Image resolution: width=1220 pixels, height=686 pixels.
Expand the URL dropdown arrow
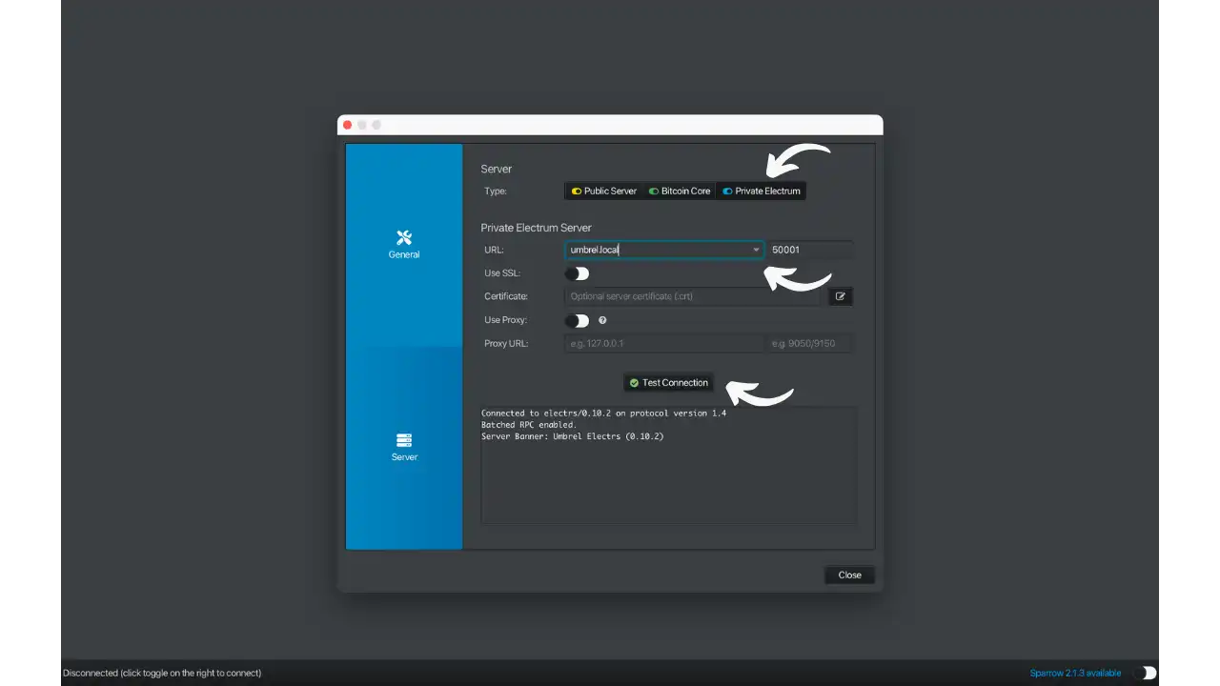(757, 250)
